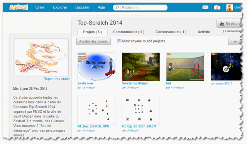Click the Ajouter des projets button
The image size is (247, 144).
click(93, 41)
